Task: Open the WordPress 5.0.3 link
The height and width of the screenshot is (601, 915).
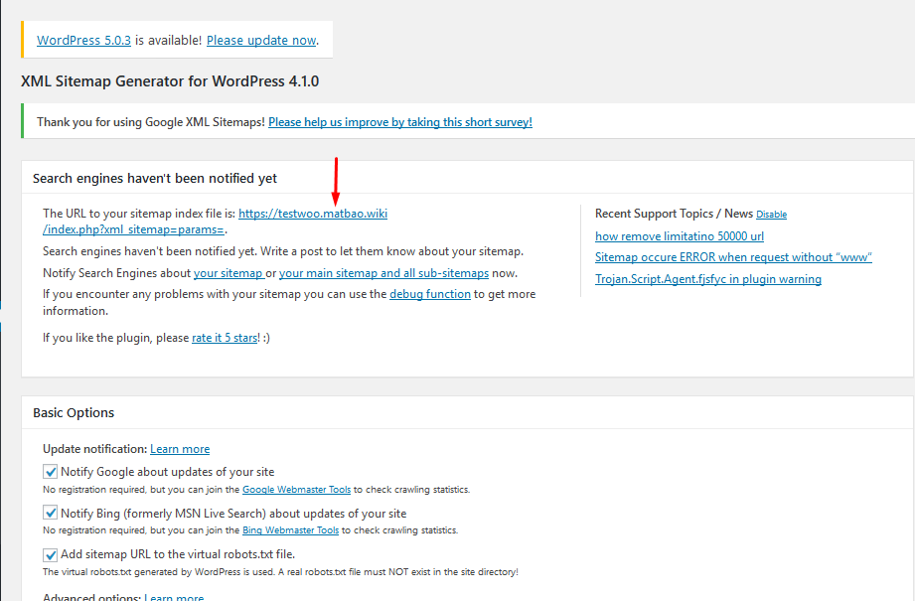Action: (83, 41)
